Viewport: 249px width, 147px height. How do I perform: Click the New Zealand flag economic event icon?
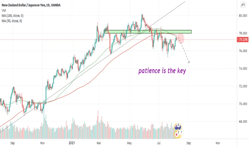[x=178, y=127]
